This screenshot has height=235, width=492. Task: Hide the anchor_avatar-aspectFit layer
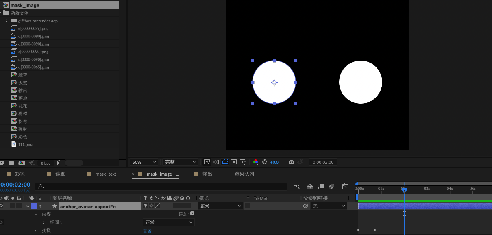coord(1,206)
